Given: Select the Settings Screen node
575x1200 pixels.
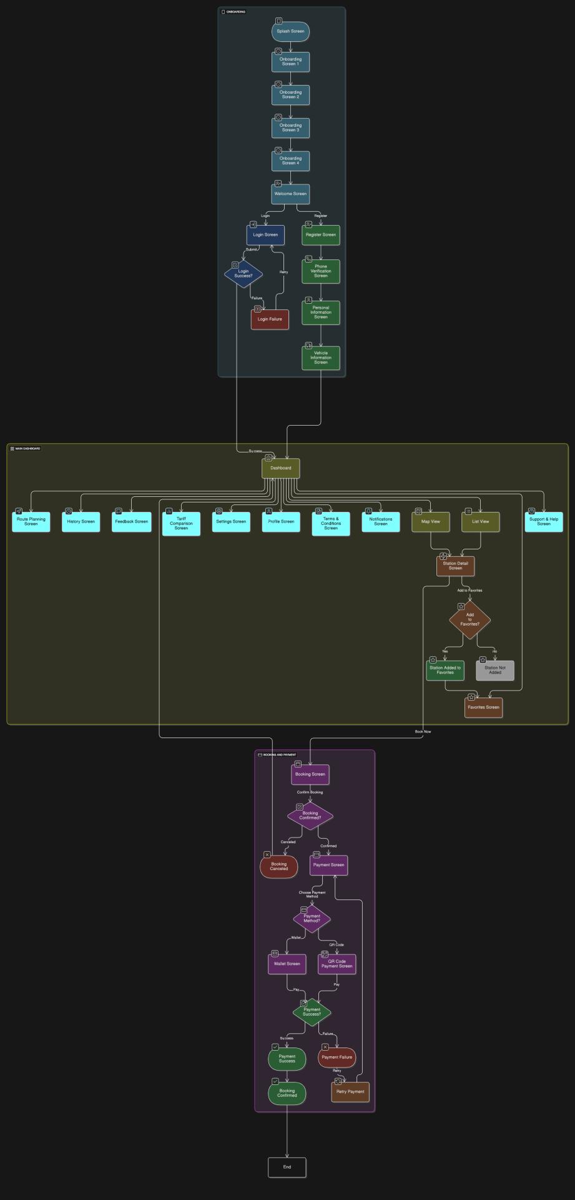Looking at the screenshot, I should (x=231, y=522).
